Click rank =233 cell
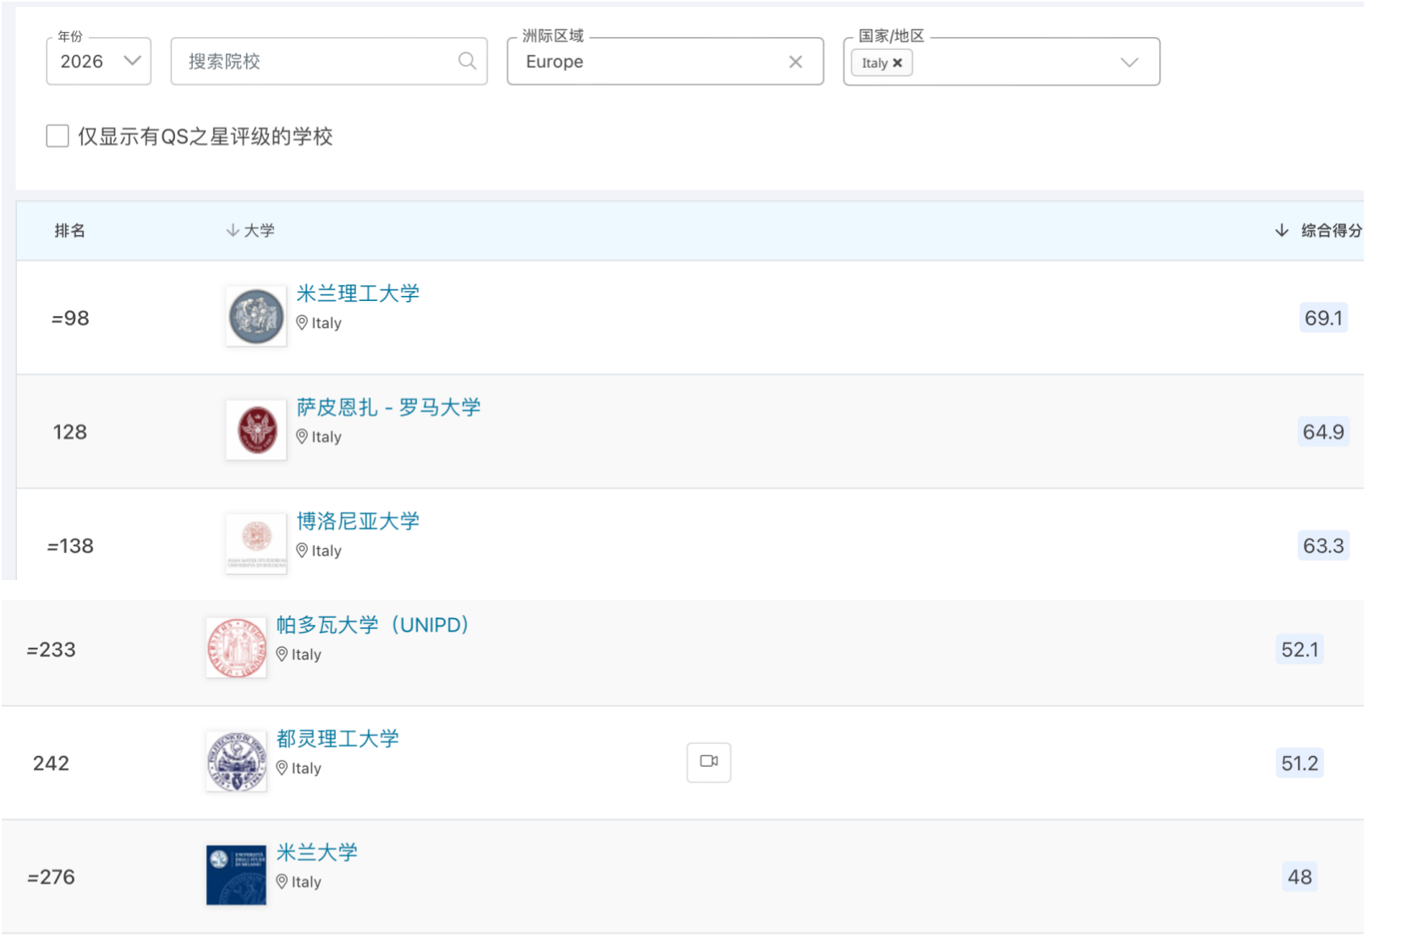 click(x=51, y=649)
